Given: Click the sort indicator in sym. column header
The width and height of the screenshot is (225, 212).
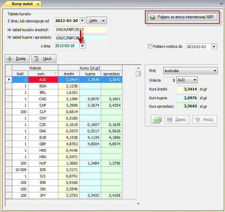Looking at the screenshot, I should 56,73.
